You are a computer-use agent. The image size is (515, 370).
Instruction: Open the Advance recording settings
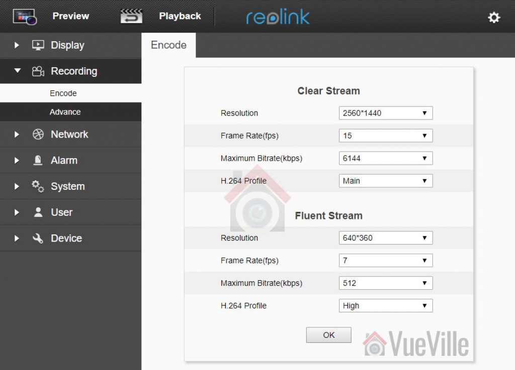[66, 111]
